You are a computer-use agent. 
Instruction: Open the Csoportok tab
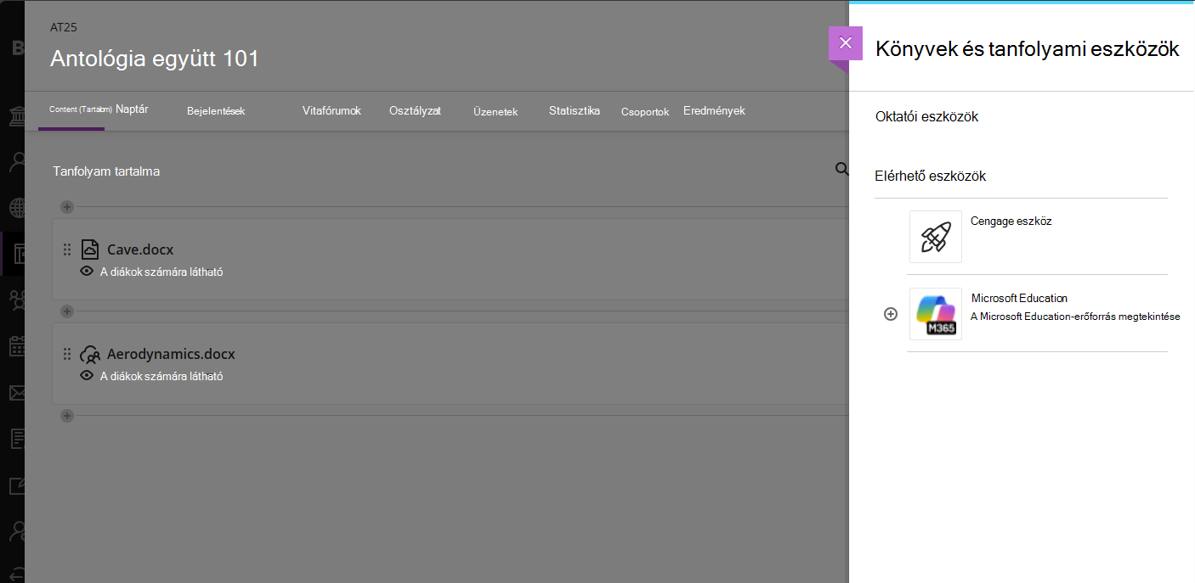(645, 112)
